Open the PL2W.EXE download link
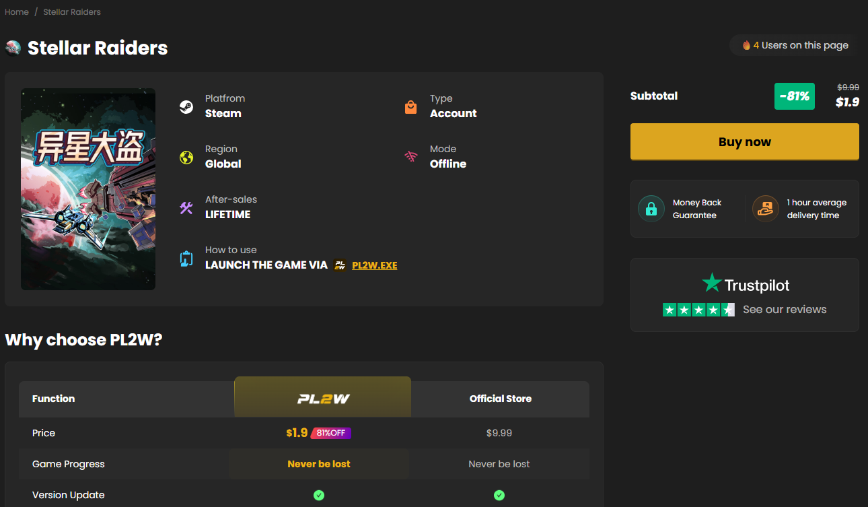 375,265
